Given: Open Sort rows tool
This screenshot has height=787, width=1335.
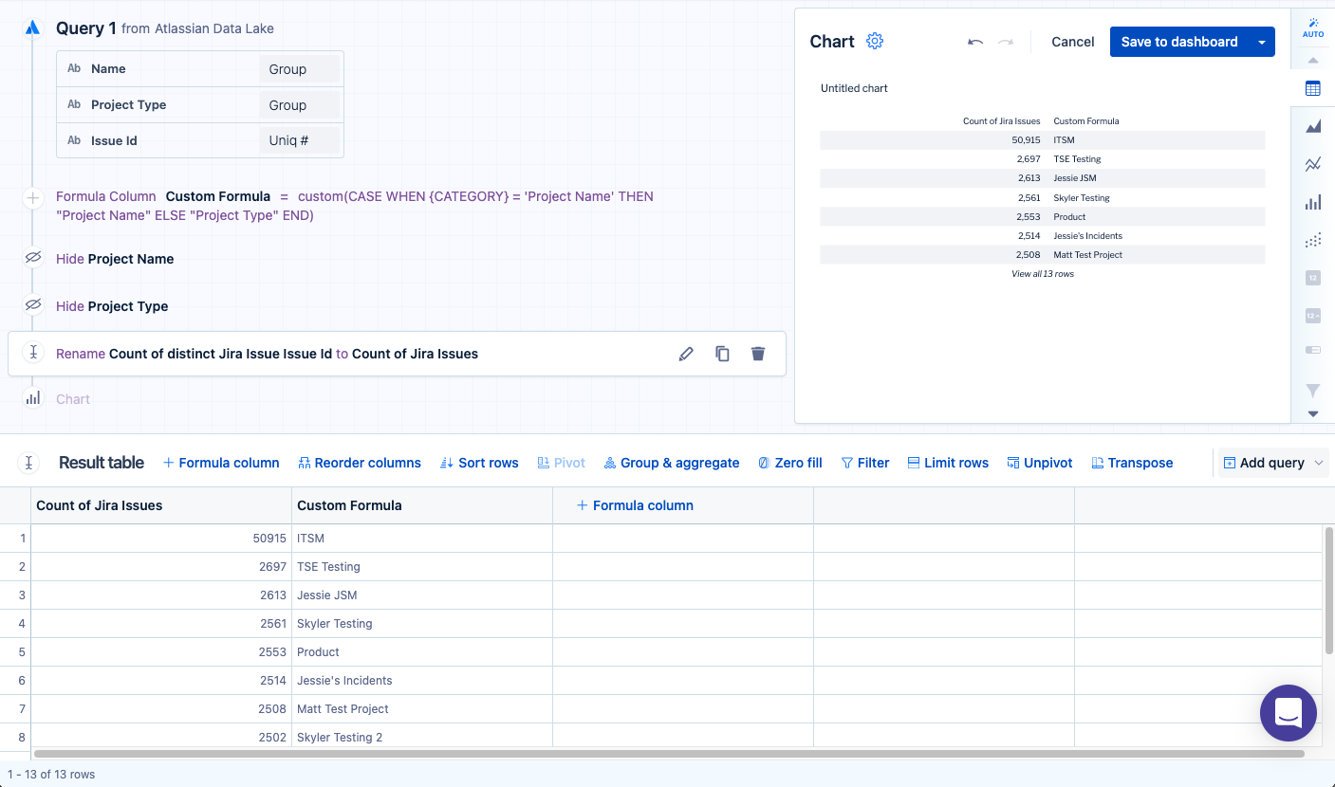Looking at the screenshot, I should [479, 463].
